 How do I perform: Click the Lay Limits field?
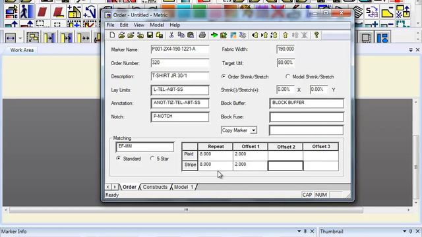pos(180,90)
